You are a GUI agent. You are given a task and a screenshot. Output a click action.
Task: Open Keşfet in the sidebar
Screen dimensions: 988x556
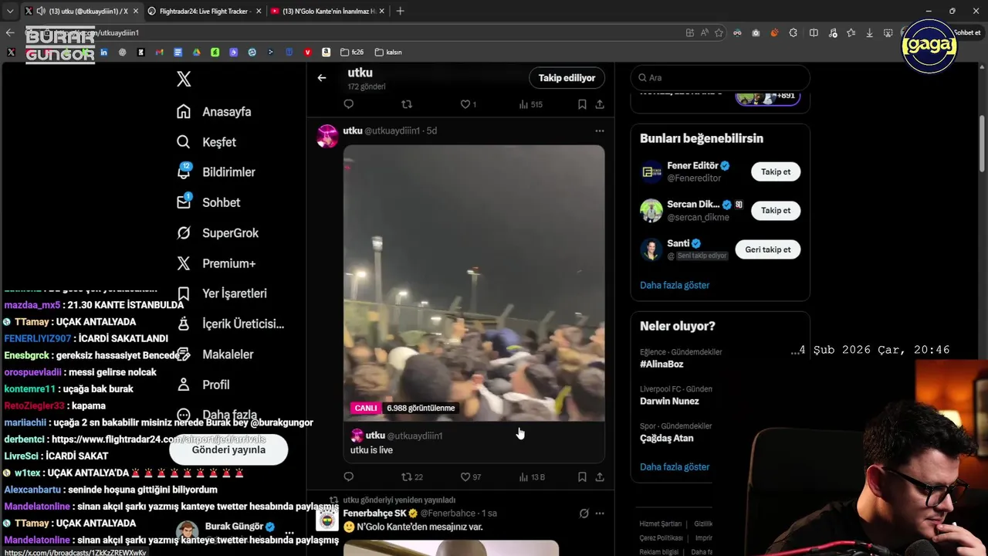[206, 142]
